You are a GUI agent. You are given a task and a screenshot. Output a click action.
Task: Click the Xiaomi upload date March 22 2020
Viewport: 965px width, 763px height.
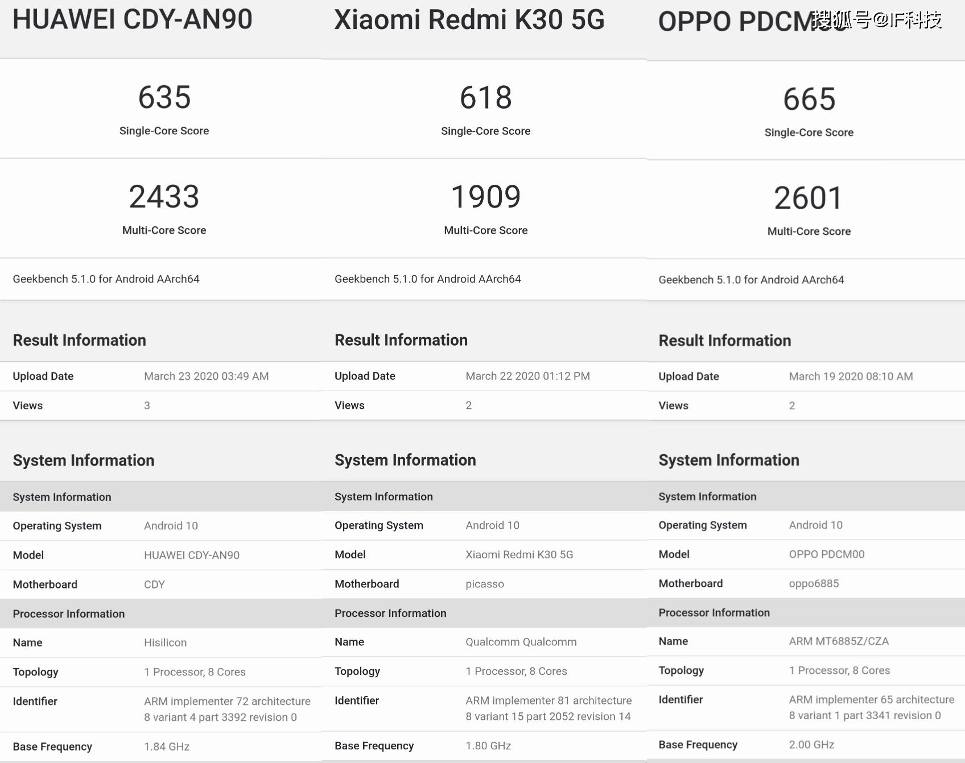(x=527, y=376)
